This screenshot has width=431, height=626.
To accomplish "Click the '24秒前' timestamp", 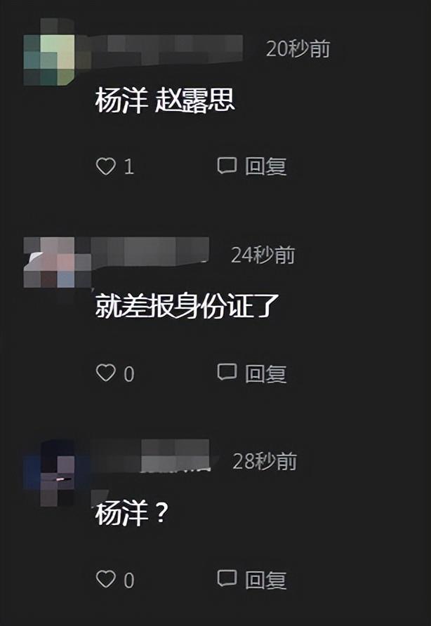I will point(263,255).
